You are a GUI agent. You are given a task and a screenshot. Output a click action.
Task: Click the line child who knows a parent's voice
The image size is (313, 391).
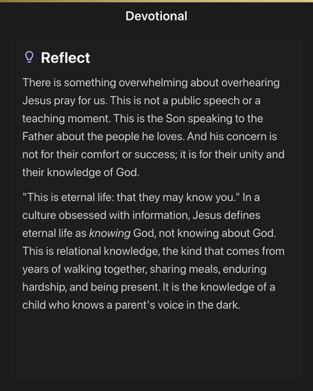click(131, 305)
